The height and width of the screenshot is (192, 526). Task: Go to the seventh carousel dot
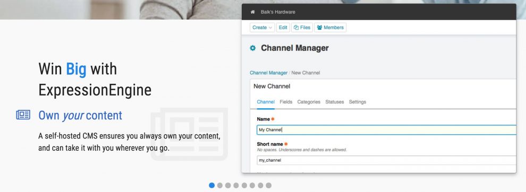click(x=260, y=185)
